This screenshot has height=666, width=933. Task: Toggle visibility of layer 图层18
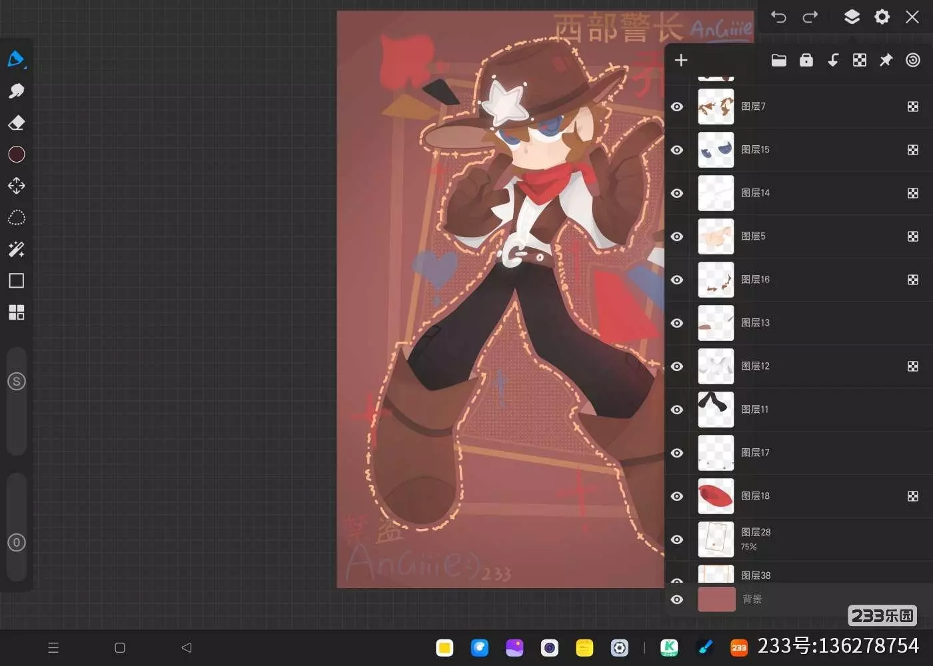(677, 496)
